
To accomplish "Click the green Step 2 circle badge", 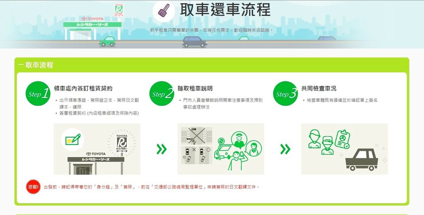I will click(x=162, y=93).
